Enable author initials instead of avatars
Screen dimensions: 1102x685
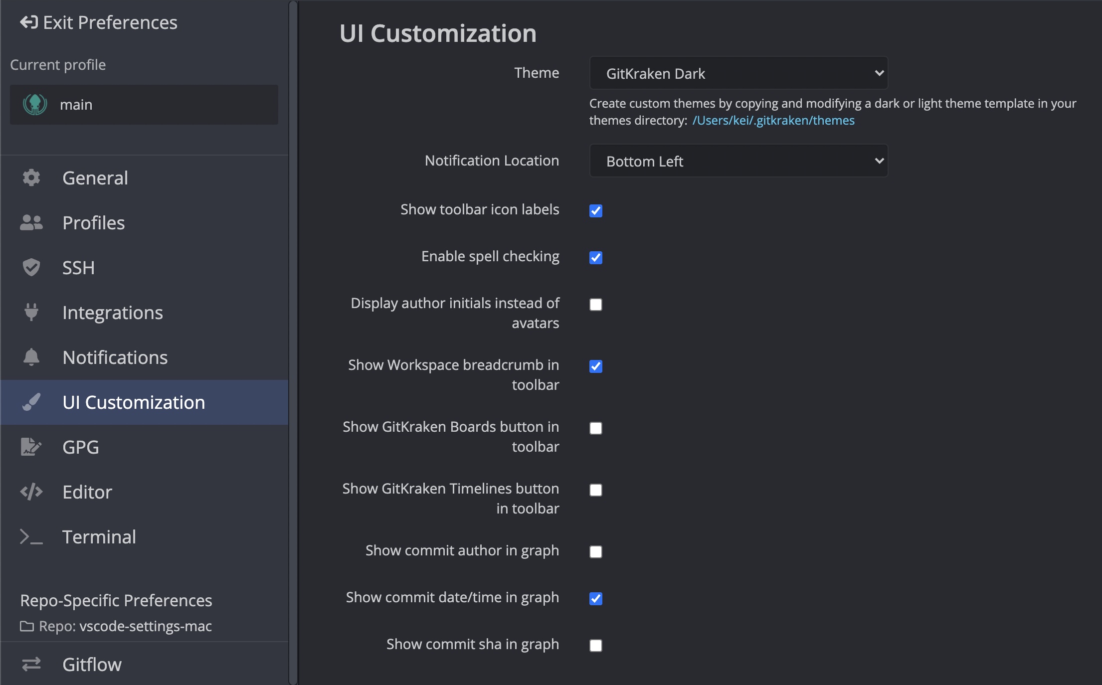point(596,305)
